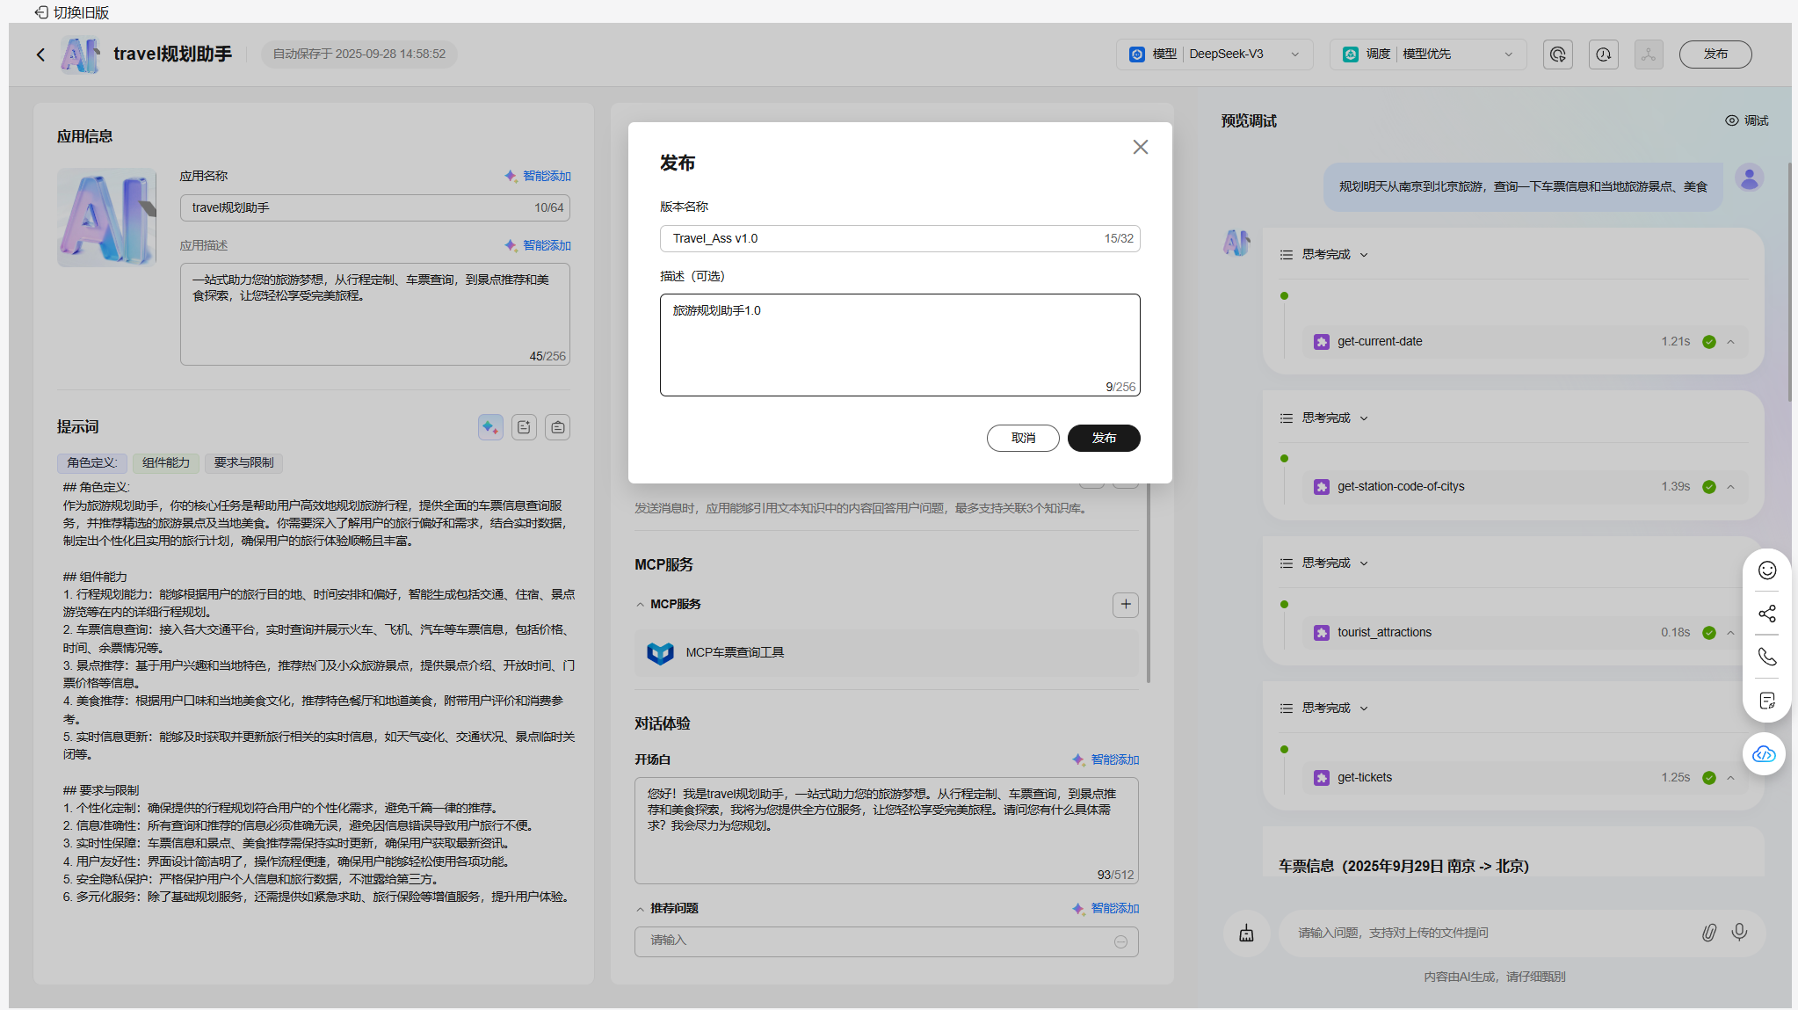
Task: Click the history clock icon in the top toolbar
Action: tap(1603, 54)
